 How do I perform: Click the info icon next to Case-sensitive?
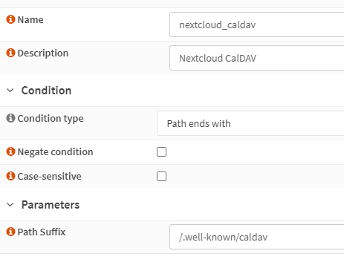point(10,176)
